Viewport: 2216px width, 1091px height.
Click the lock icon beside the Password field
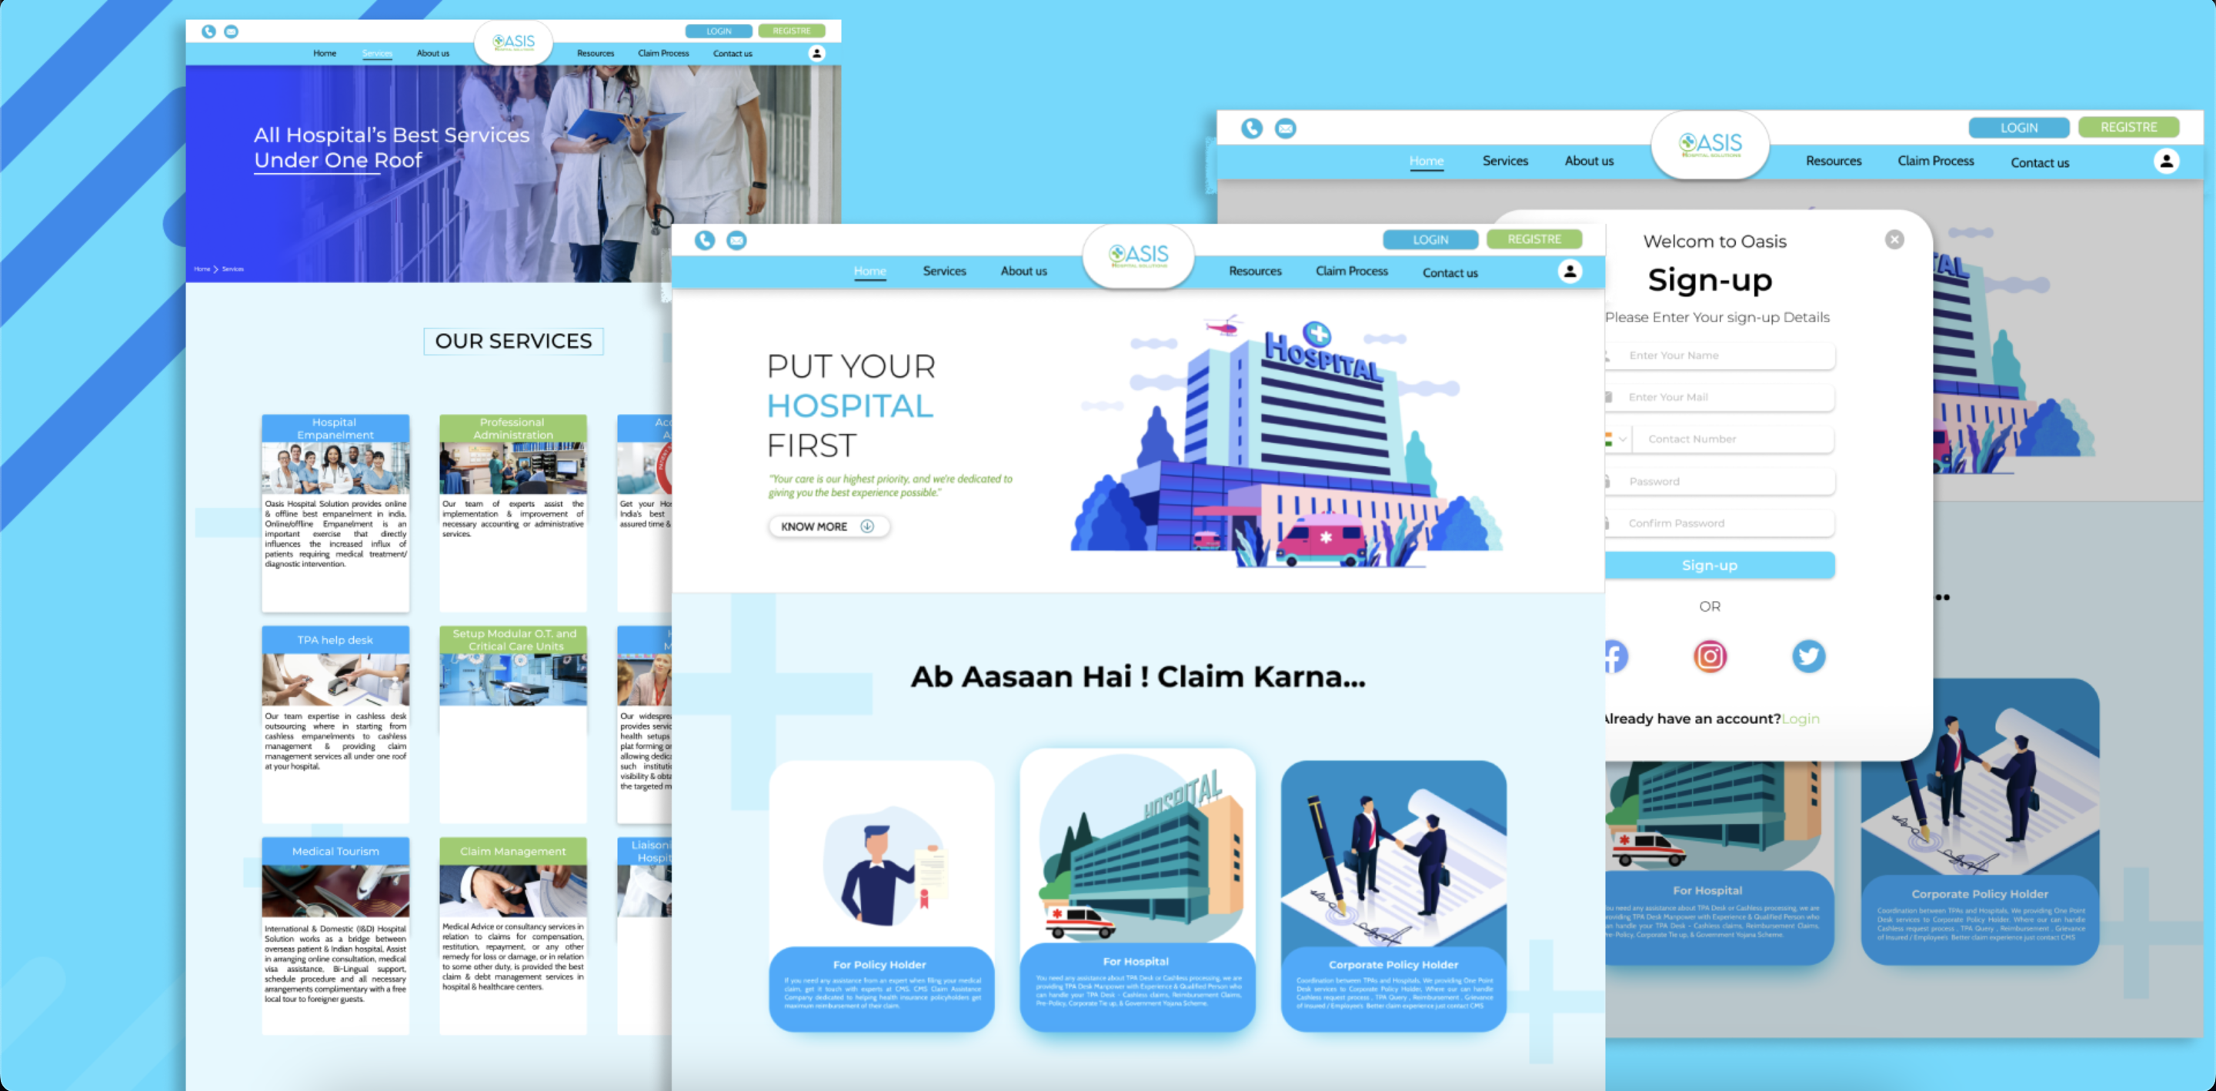[1608, 481]
